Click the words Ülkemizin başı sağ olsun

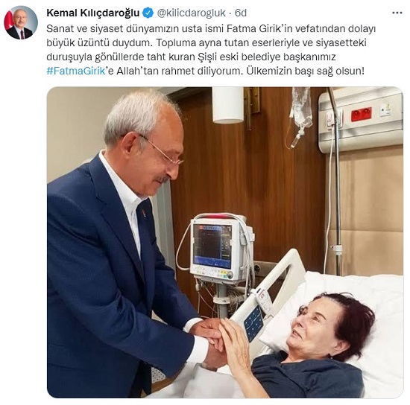(305, 71)
